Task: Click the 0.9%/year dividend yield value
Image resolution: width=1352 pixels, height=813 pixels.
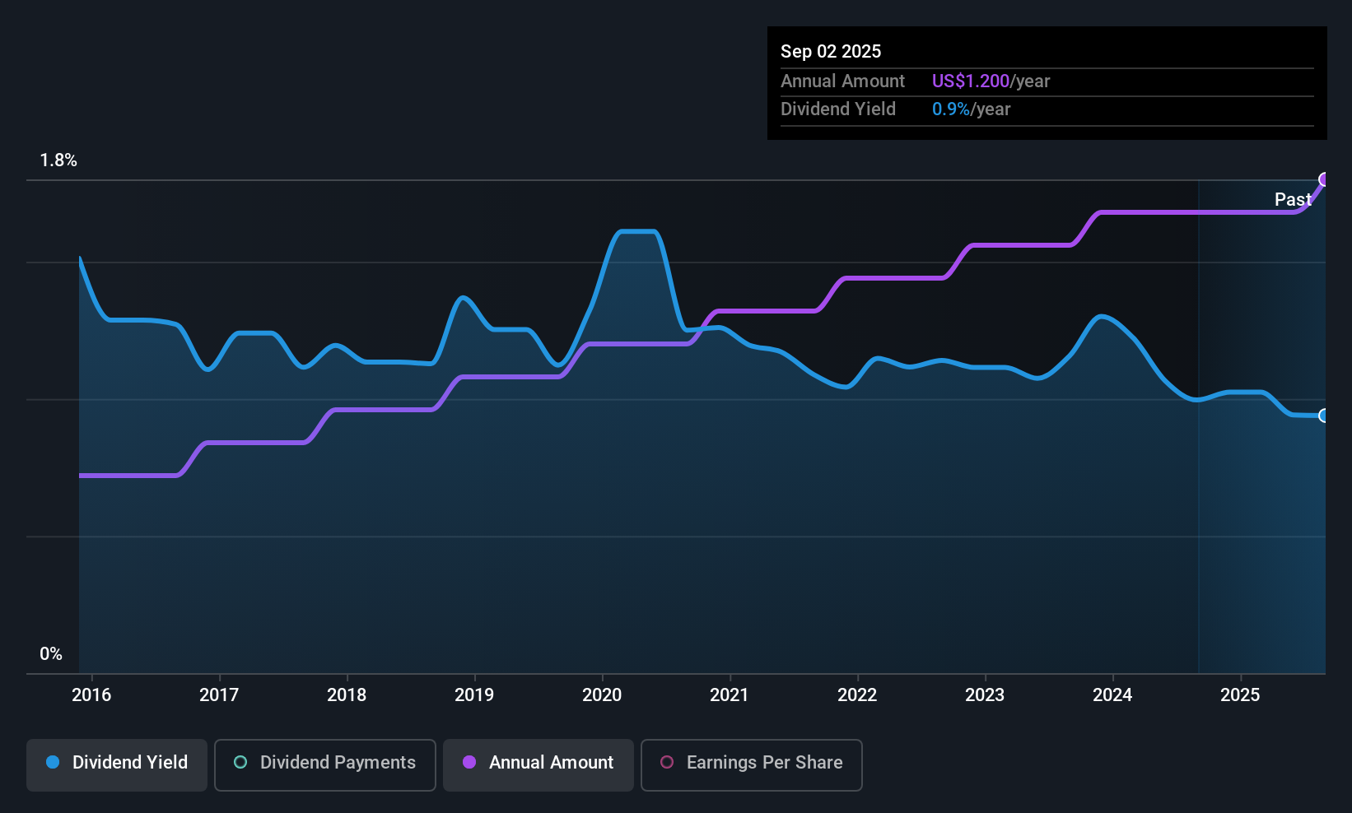Action: (x=971, y=109)
